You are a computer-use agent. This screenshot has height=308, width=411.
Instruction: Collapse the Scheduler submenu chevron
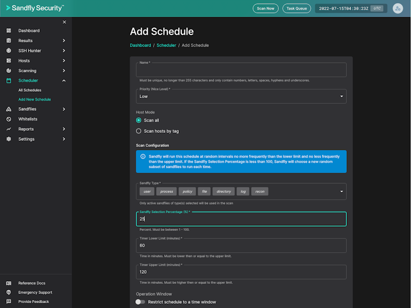click(64, 80)
